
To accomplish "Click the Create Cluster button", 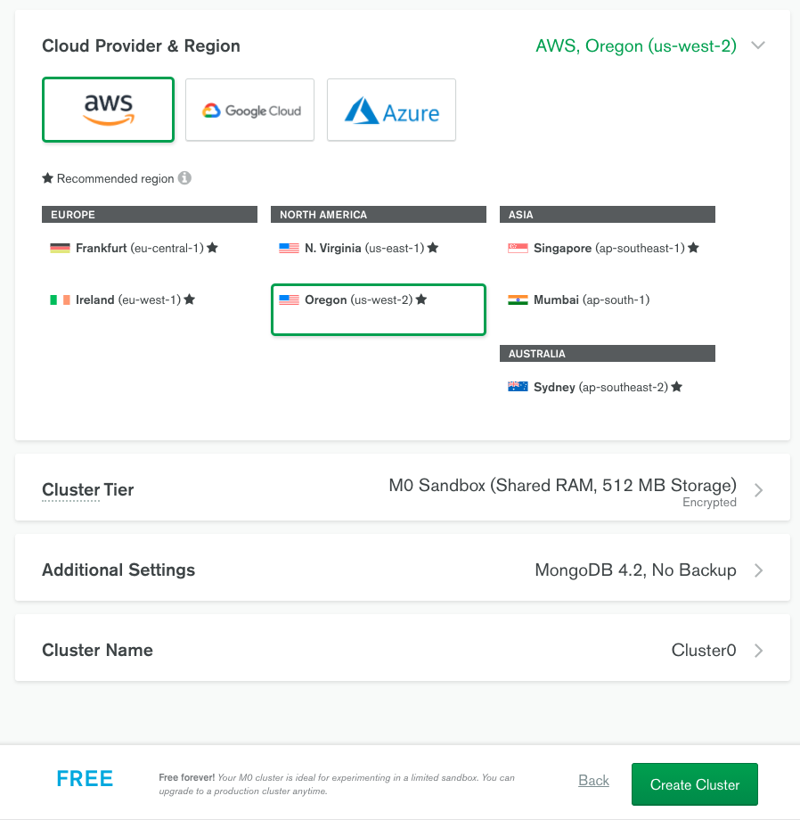I will coord(695,784).
